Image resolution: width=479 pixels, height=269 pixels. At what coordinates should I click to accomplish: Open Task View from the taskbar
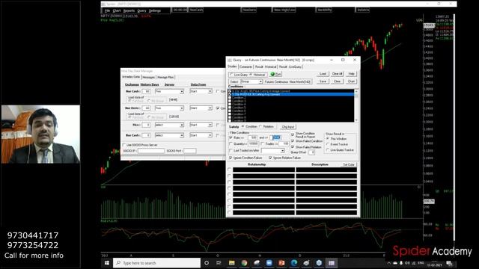pyautogui.click(x=219, y=263)
